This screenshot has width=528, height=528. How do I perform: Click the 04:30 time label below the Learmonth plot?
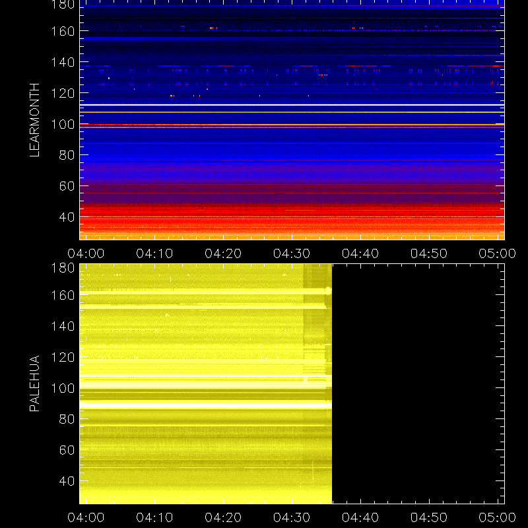click(292, 253)
